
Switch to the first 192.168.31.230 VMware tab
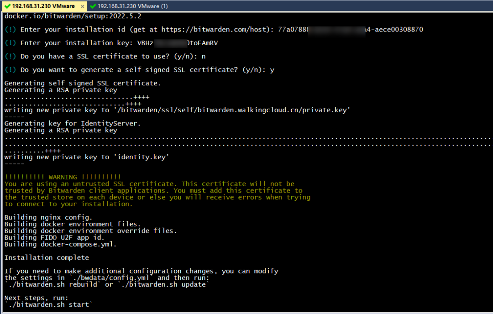44,6
